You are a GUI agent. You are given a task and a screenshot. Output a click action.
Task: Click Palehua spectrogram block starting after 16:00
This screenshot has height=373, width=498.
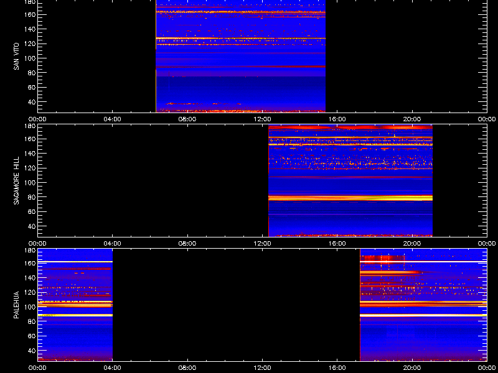point(423,305)
